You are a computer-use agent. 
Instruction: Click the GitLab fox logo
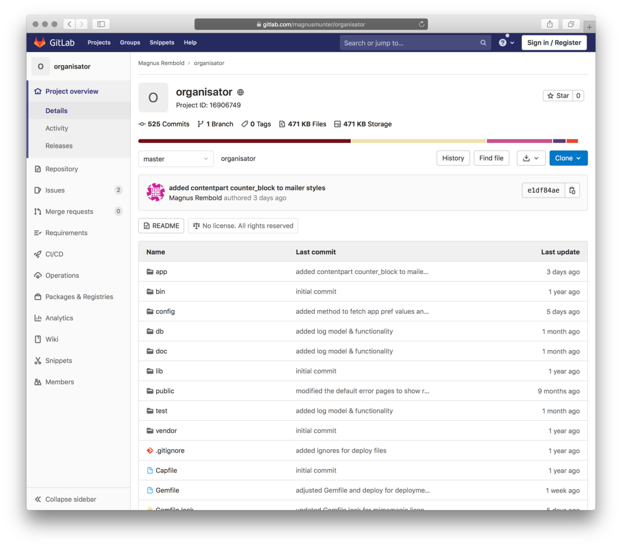click(40, 42)
